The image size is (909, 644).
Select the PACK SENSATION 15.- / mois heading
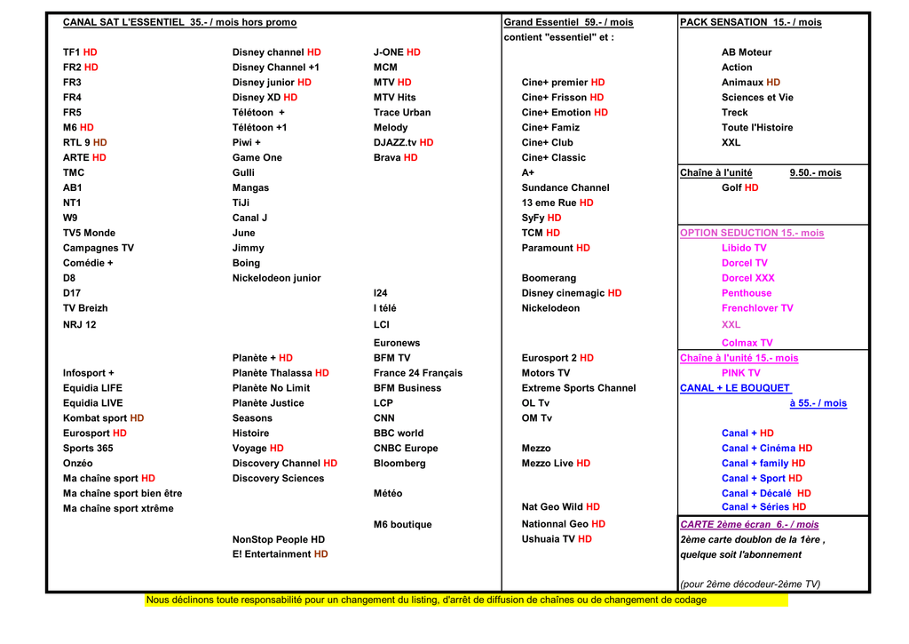pos(751,22)
